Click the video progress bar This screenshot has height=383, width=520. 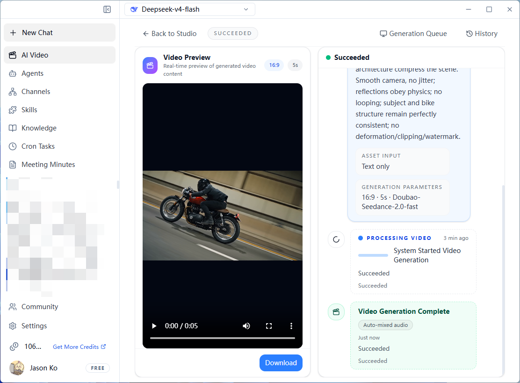(223, 338)
